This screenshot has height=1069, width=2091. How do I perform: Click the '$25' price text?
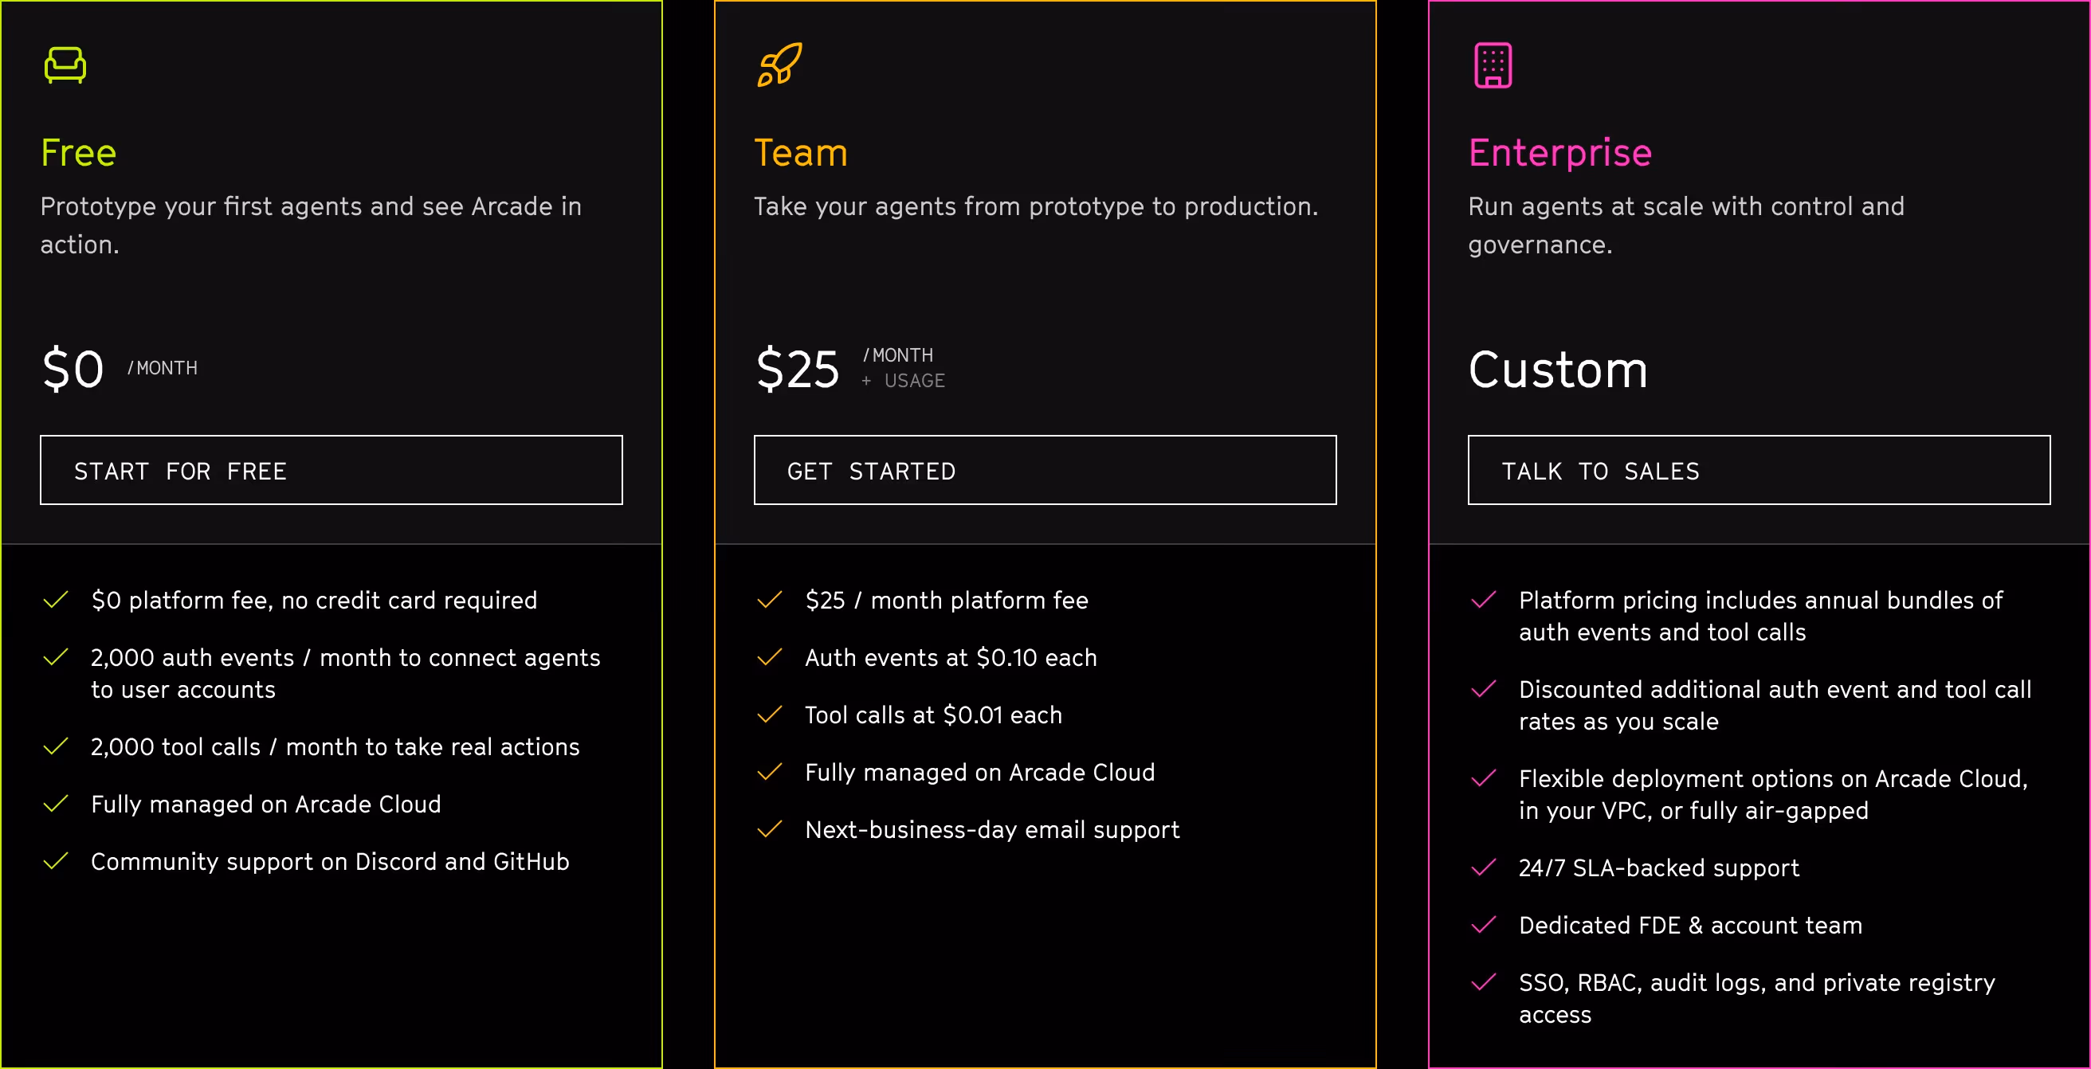[x=797, y=369]
